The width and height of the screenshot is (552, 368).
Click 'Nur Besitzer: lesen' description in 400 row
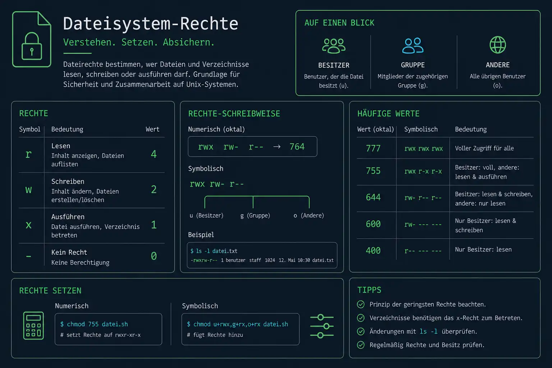coord(483,249)
